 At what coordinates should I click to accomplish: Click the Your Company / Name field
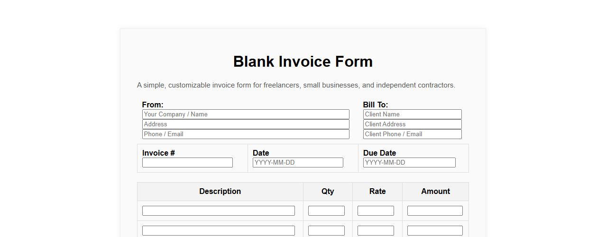246,114
